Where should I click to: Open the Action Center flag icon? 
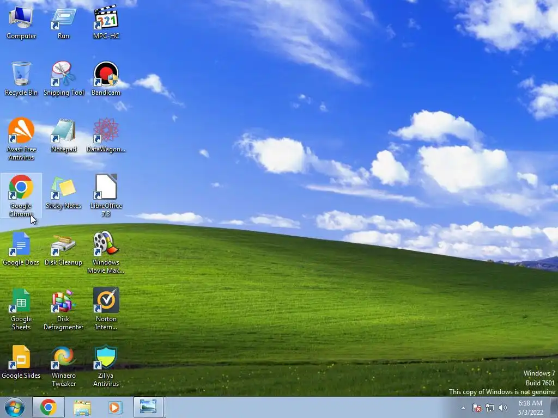(477, 408)
